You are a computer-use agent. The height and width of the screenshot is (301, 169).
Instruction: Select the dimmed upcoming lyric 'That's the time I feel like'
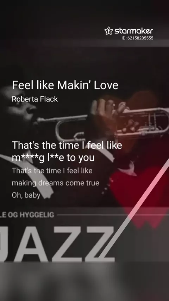click(52, 171)
